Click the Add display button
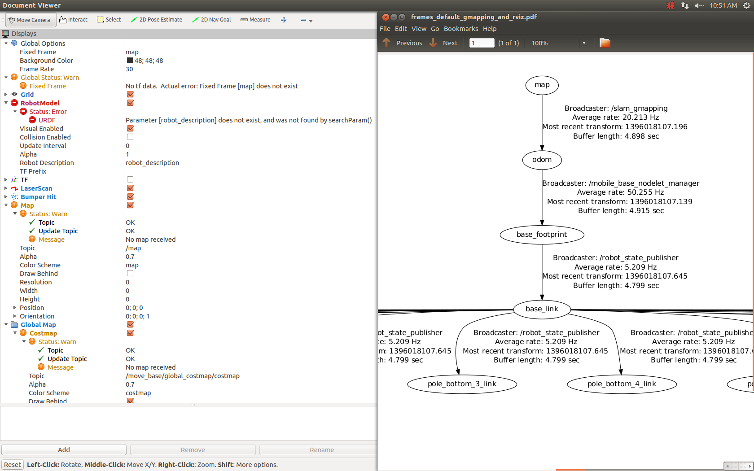This screenshot has width=754, height=471. click(64, 450)
